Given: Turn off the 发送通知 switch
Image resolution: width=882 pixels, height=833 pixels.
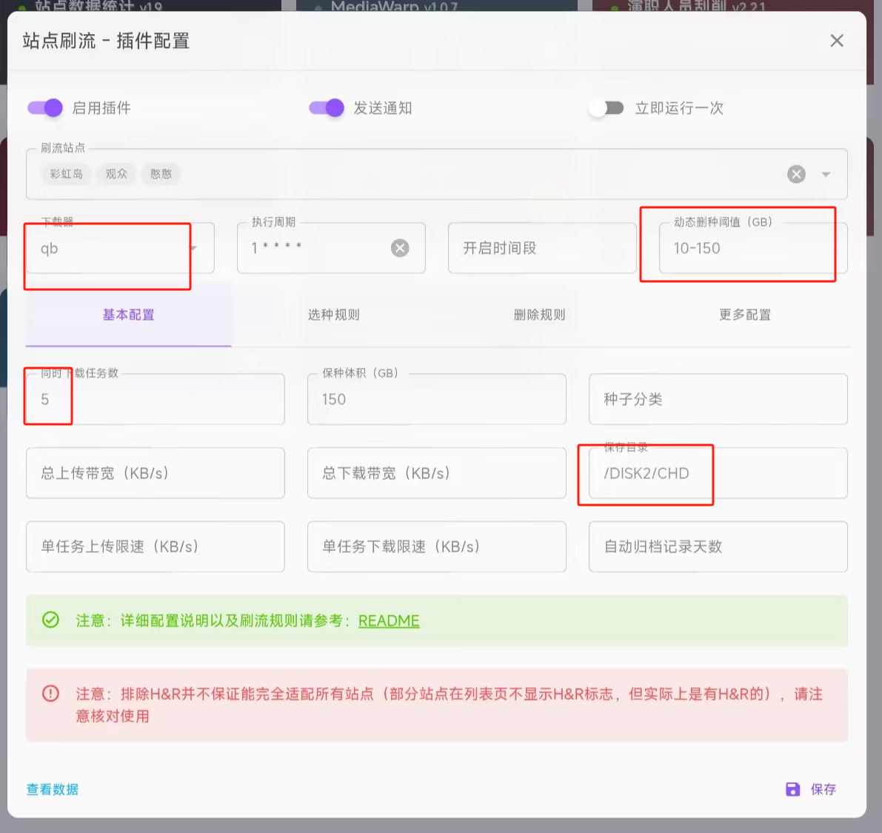Looking at the screenshot, I should point(327,108).
